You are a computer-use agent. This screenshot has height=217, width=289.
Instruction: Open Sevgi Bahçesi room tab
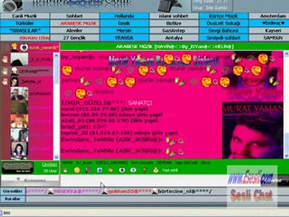tap(223, 31)
